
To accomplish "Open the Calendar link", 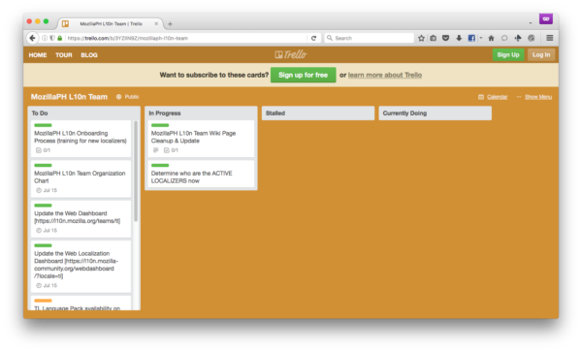I will click(497, 97).
